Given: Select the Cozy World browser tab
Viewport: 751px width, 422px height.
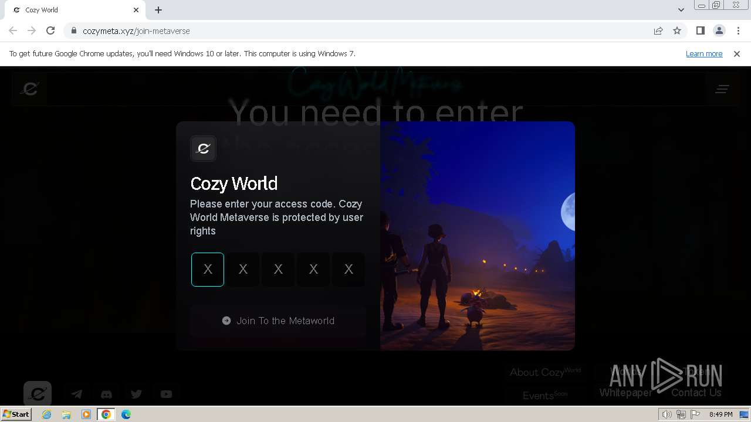Looking at the screenshot, I should pyautogui.click(x=75, y=10).
